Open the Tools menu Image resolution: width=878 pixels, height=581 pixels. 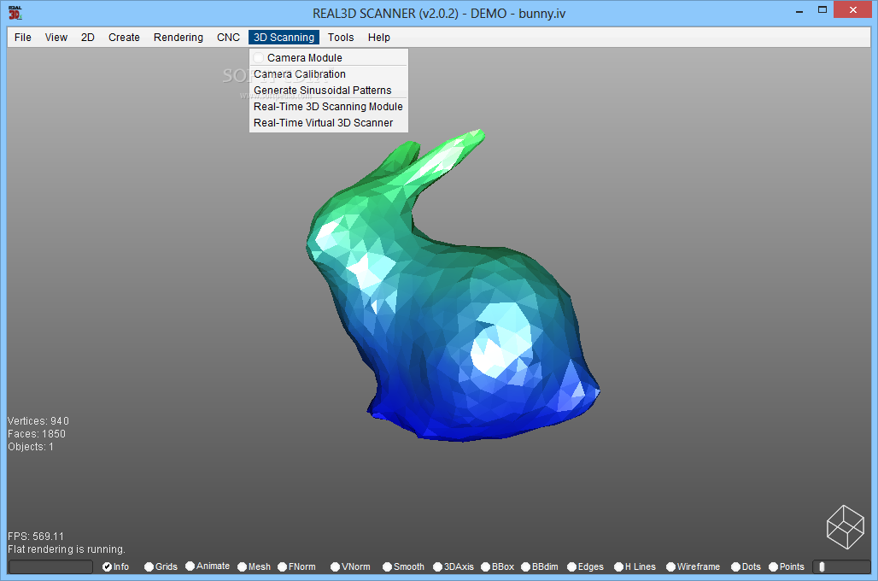tap(341, 38)
